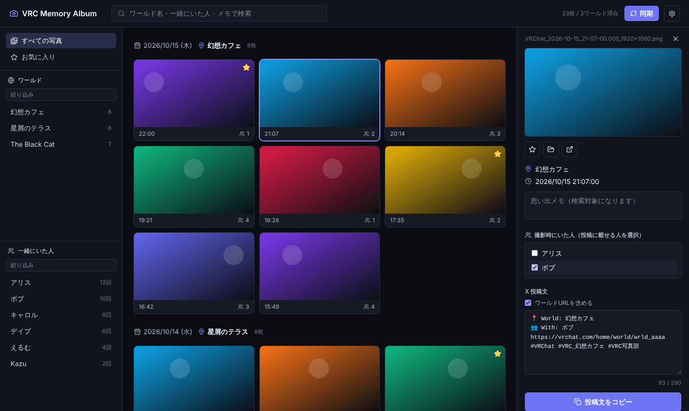Open the 17:35 photo thumbnail
The image size is (689, 411).
445,186
